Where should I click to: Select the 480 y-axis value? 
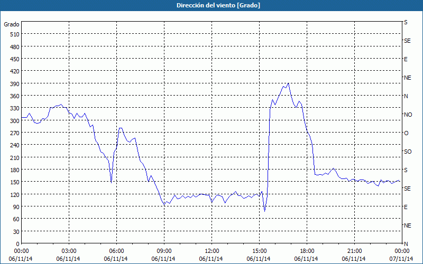pos(15,47)
